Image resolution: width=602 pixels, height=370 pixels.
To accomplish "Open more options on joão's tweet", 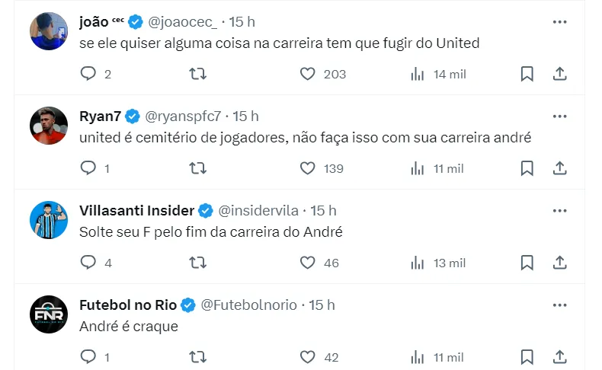I will tap(560, 21).
